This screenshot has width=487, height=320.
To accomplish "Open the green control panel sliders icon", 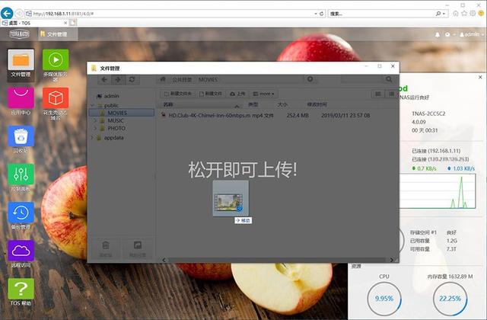I will click(x=21, y=178).
